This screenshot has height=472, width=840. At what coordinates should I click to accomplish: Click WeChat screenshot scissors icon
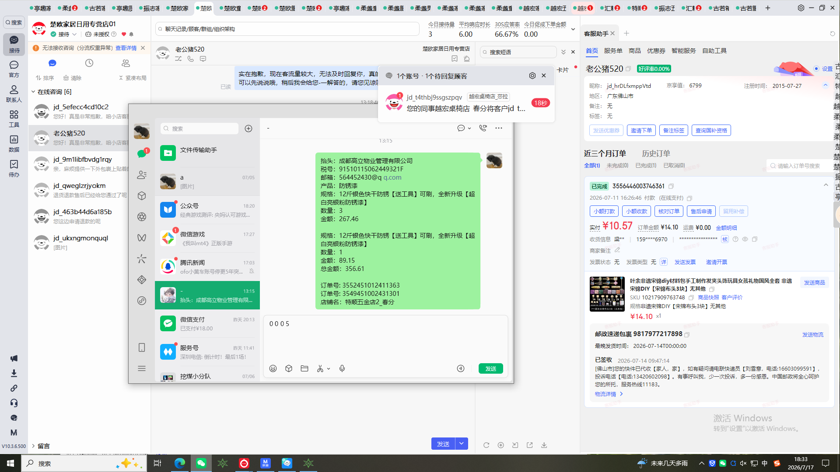[x=320, y=368]
